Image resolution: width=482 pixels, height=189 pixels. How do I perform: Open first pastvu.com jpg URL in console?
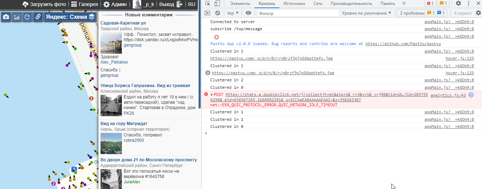271,58
